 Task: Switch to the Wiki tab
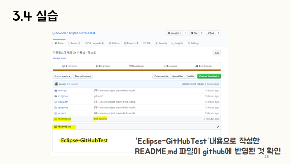[x=147, y=43]
